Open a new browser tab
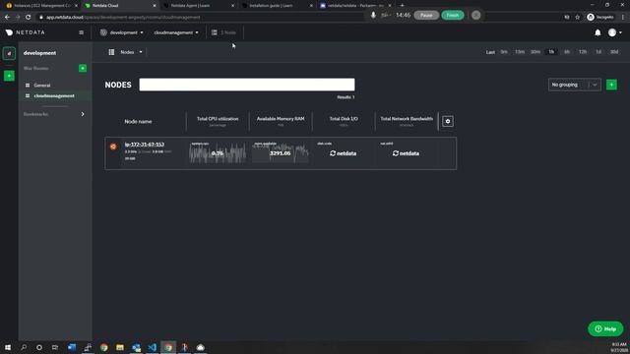 [x=403, y=6]
